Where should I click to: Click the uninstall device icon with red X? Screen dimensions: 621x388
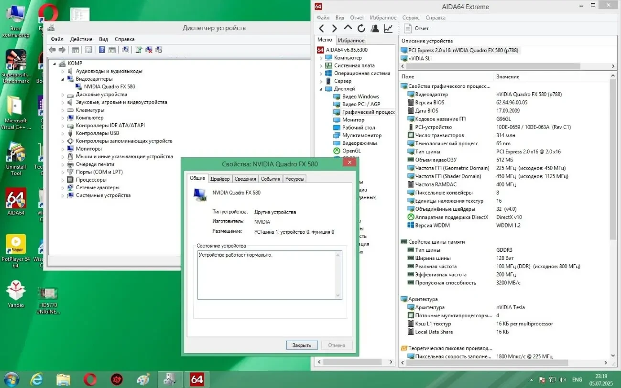coord(149,50)
